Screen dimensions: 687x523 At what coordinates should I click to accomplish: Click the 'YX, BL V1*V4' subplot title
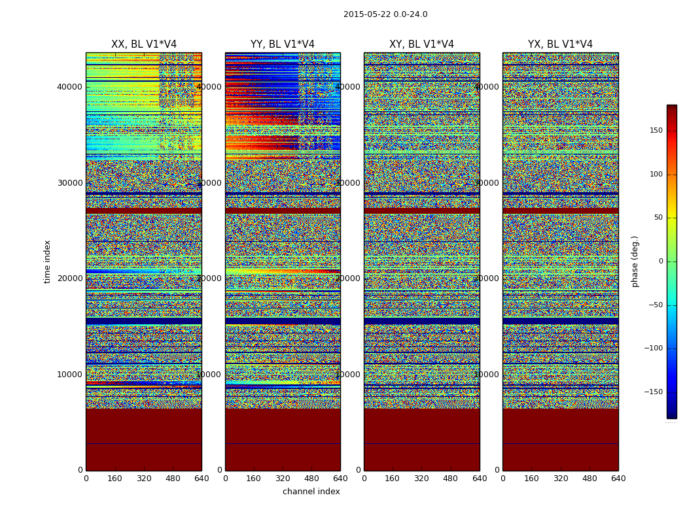[560, 44]
